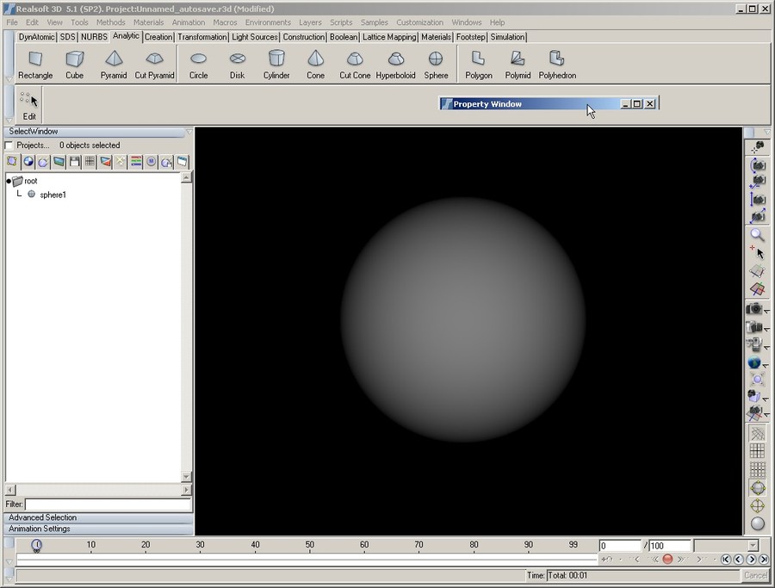775x588 pixels.
Task: Toggle the Projects checkbox
Action: coord(9,145)
